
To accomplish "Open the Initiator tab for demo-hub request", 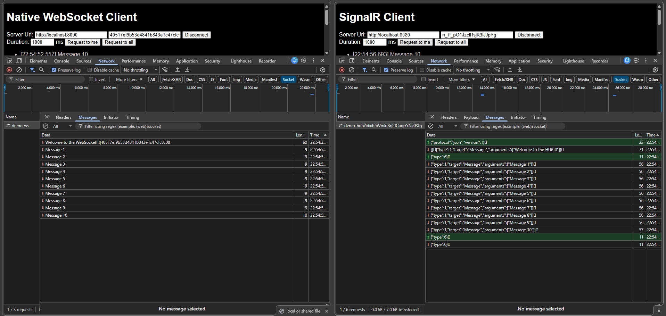I will (x=518, y=117).
